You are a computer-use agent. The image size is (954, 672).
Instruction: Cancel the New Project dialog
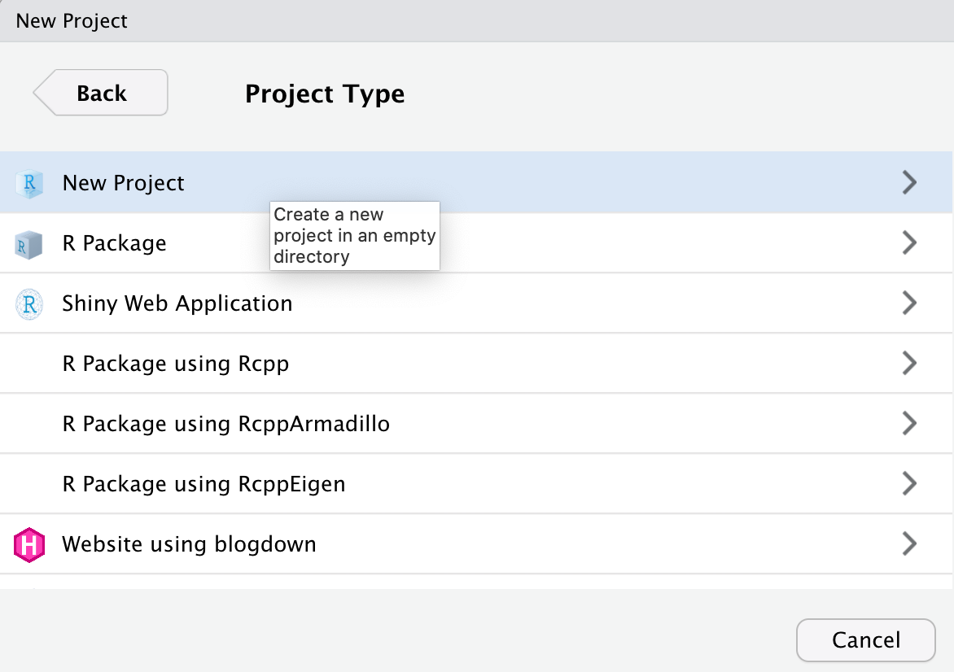coord(866,640)
